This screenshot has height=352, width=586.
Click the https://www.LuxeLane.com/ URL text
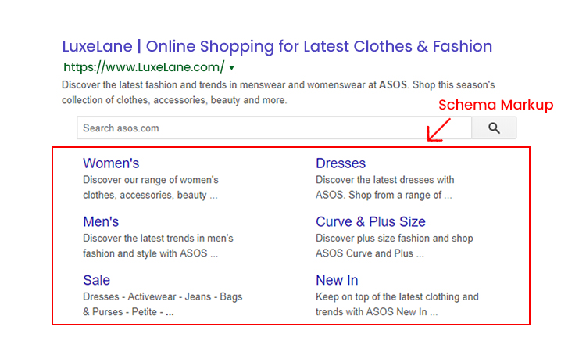[x=144, y=67]
